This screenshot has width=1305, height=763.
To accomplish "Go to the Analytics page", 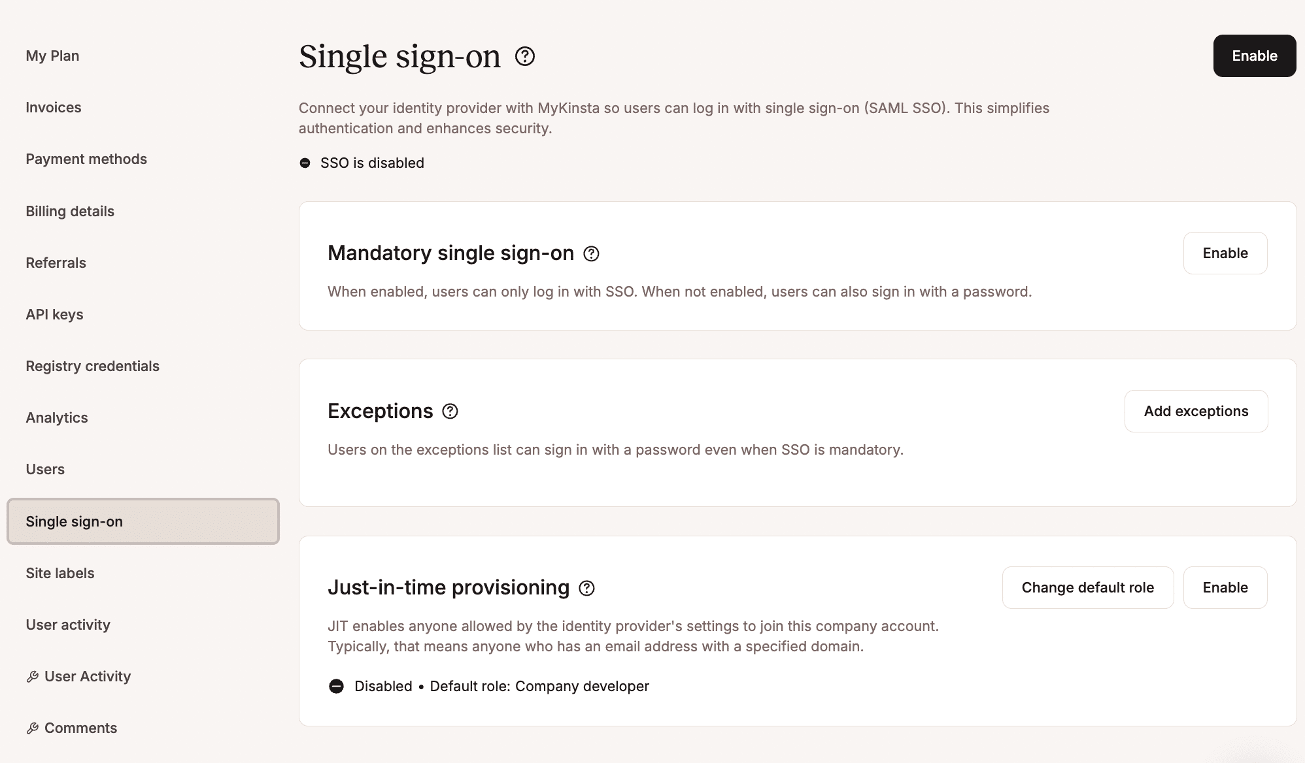I will click(57, 417).
